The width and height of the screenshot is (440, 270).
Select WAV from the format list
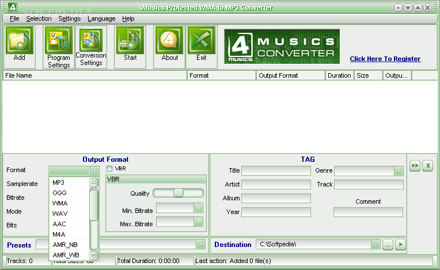pos(69,214)
